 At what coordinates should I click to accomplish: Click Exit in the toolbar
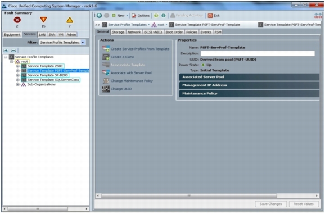pyautogui.click(x=214, y=16)
